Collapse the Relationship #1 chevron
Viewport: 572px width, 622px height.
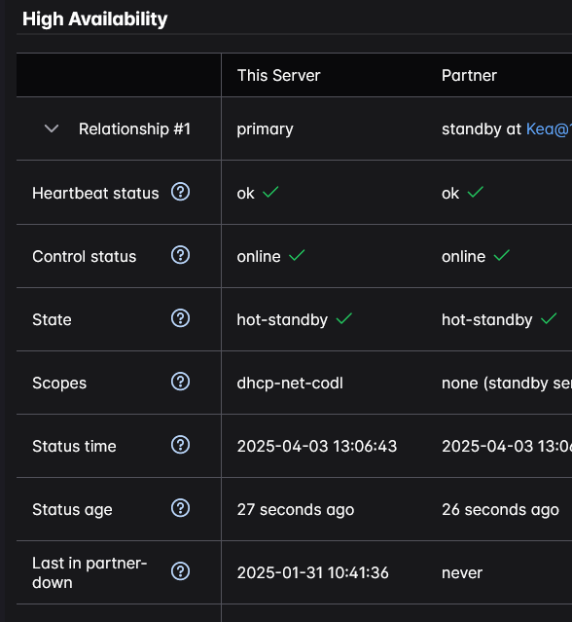tap(52, 128)
